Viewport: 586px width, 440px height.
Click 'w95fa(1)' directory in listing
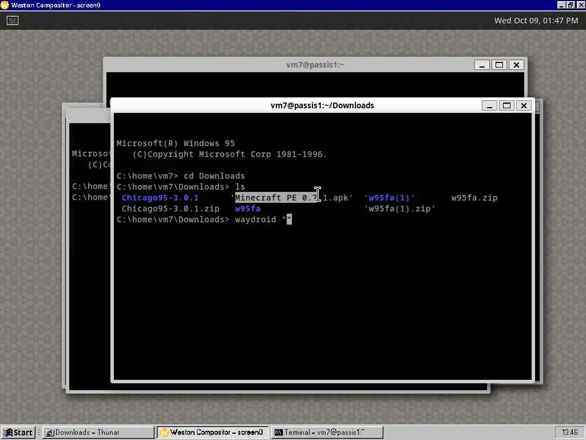click(x=389, y=198)
